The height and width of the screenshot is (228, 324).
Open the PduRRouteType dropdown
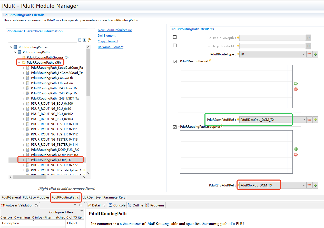point(304,54)
